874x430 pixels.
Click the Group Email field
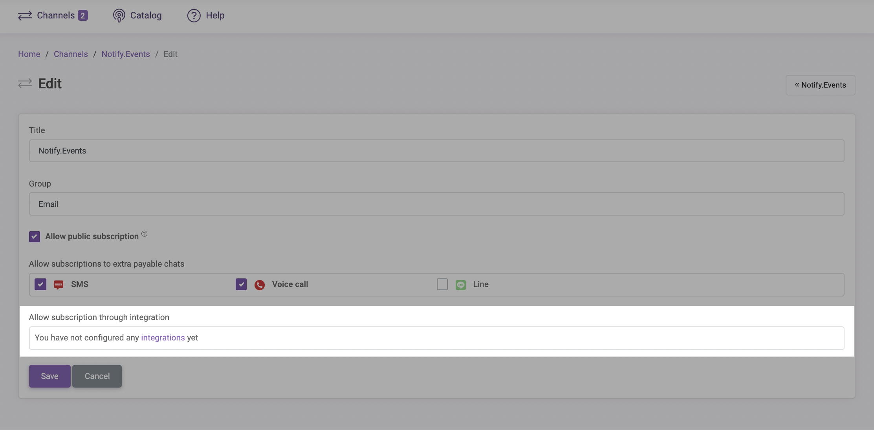pyautogui.click(x=436, y=203)
